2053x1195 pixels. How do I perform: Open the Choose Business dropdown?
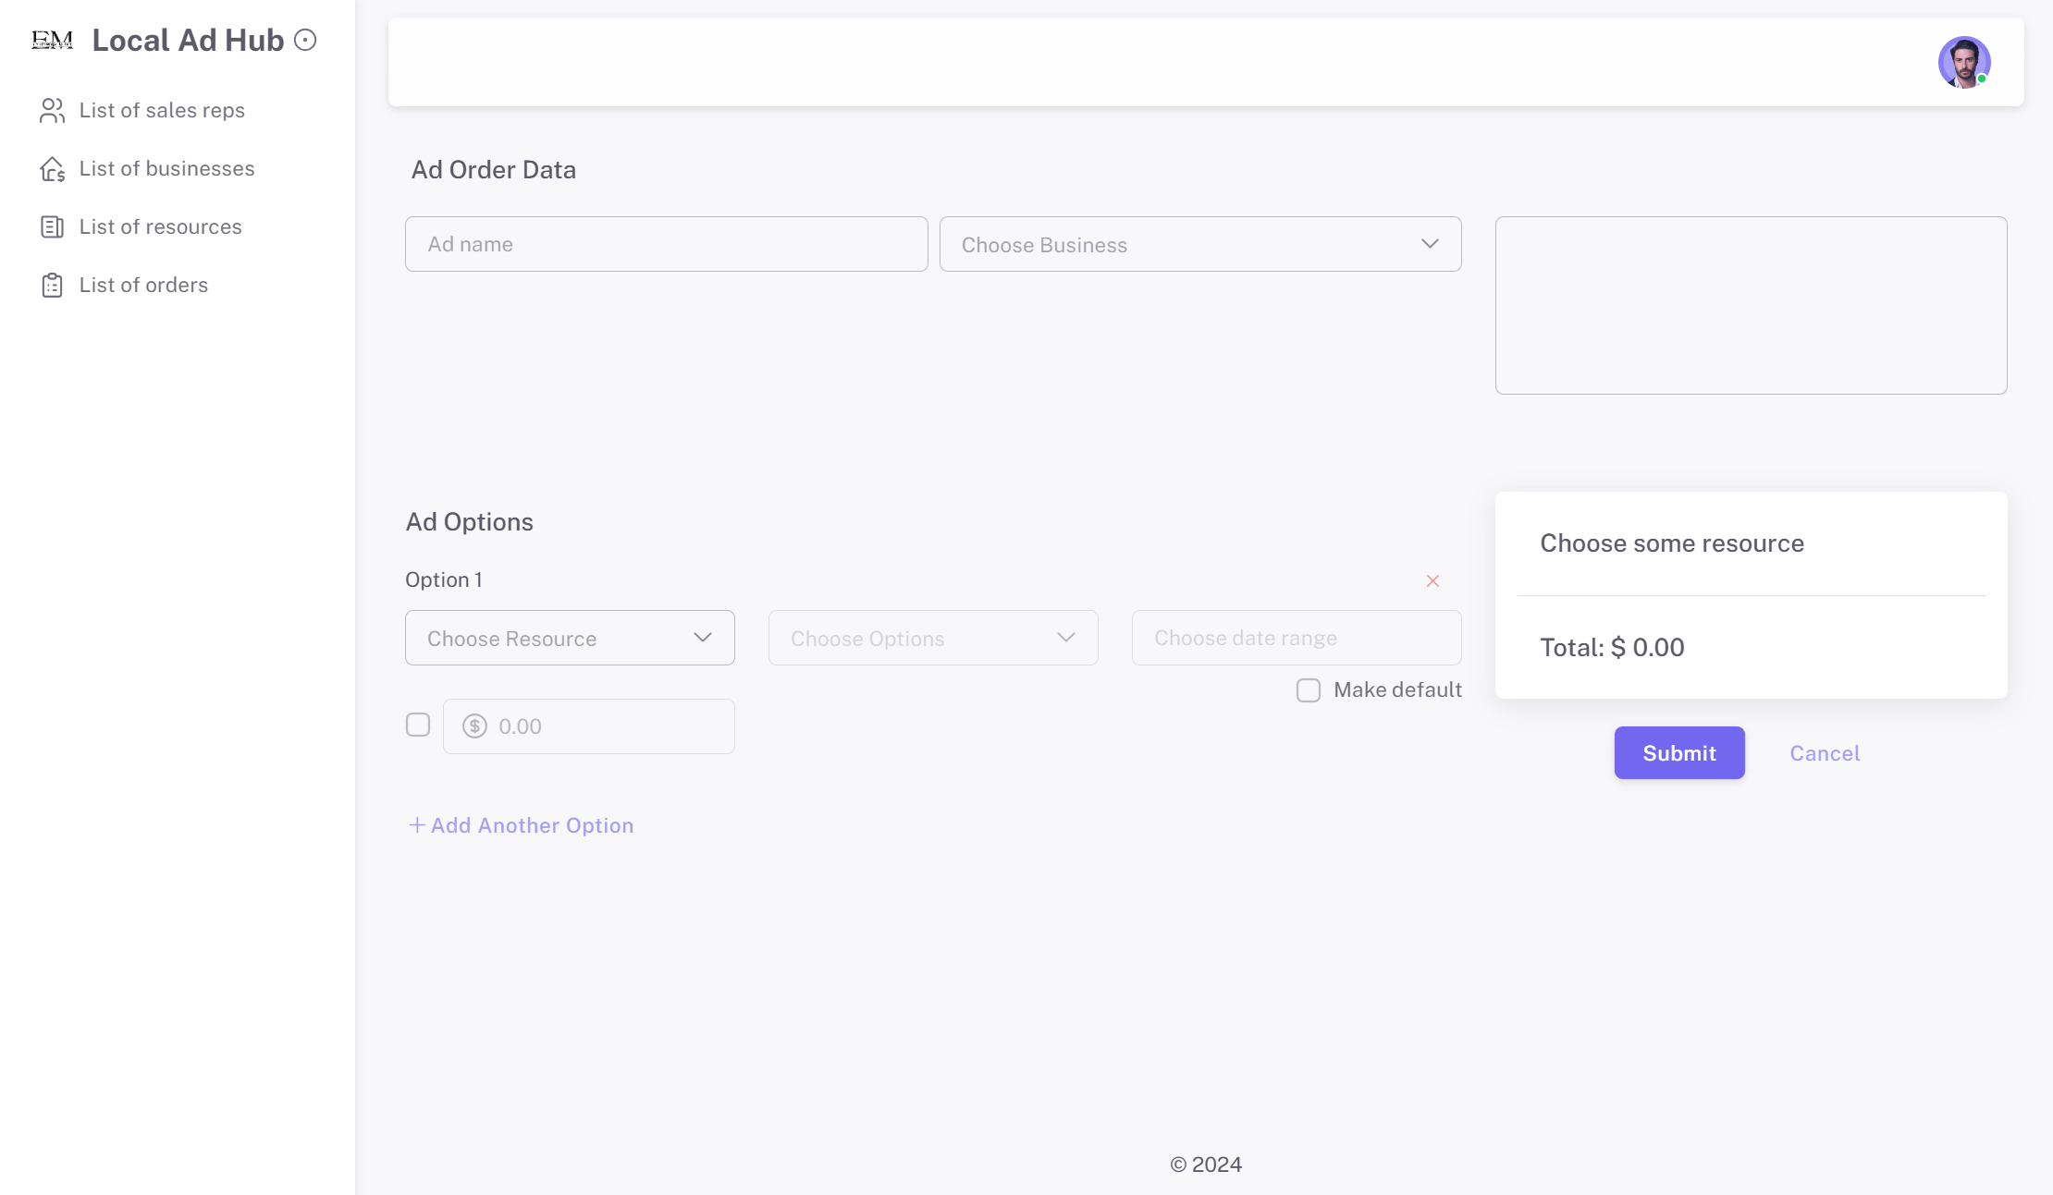(x=1200, y=244)
